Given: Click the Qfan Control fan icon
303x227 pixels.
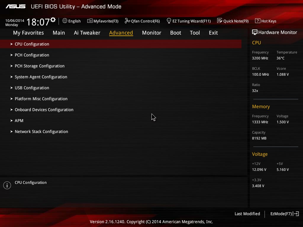Looking at the screenshot, I should pos(127,21).
